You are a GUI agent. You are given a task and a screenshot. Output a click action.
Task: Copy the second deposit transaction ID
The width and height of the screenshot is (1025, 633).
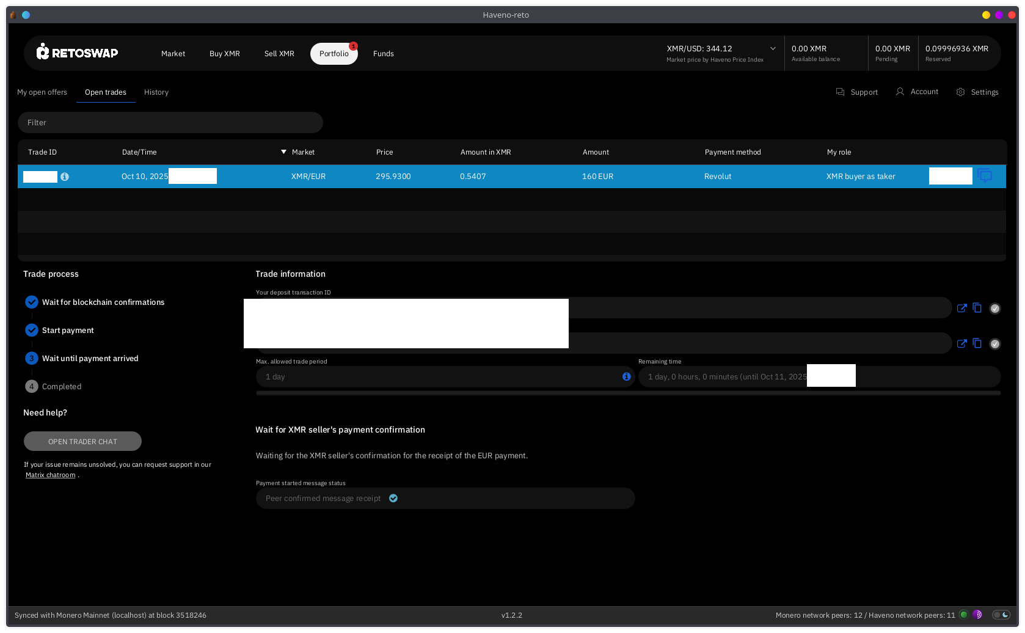tap(977, 343)
